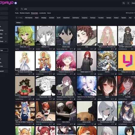Click the pin icon on the Coco Bandicoot card
Viewport: 135px width, 135px height.
click(54, 74)
